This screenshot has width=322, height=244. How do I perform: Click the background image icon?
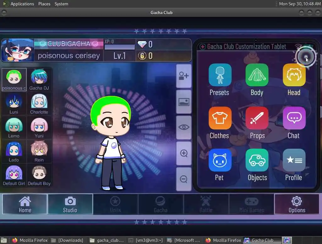coord(184,102)
